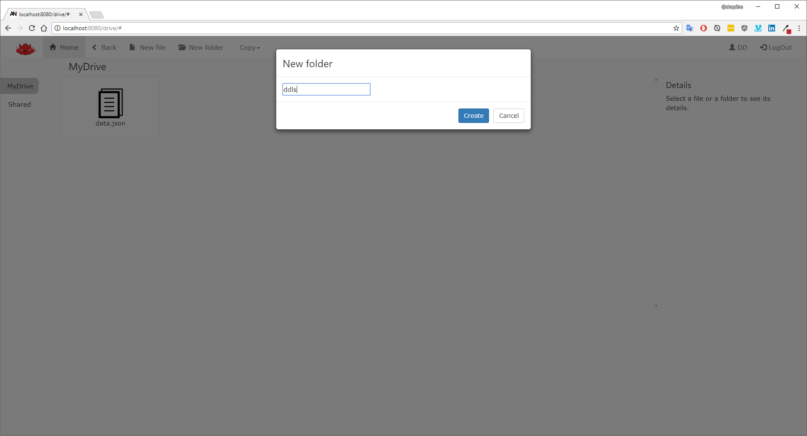
Task: Click the browser home button
Action: click(44, 28)
